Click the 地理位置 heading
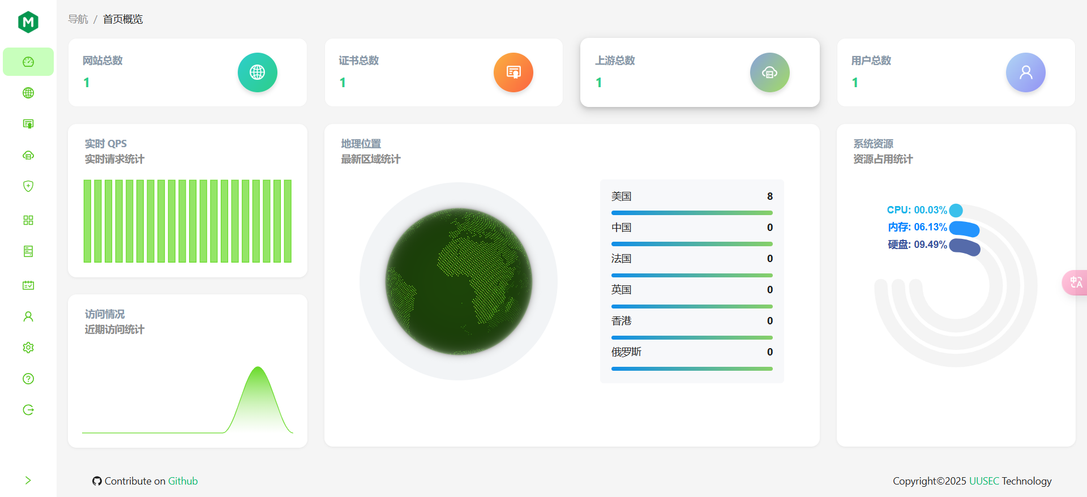This screenshot has height=497, width=1087. pos(361,144)
